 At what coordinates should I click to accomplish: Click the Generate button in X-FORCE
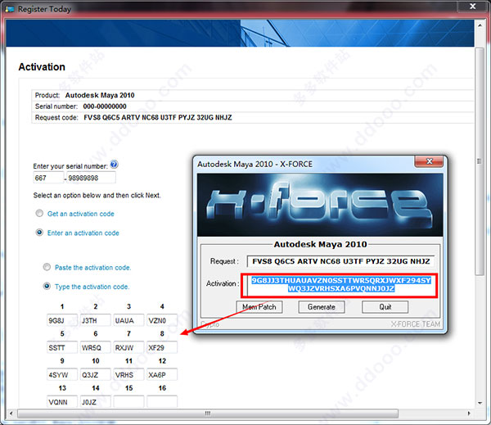click(x=322, y=307)
